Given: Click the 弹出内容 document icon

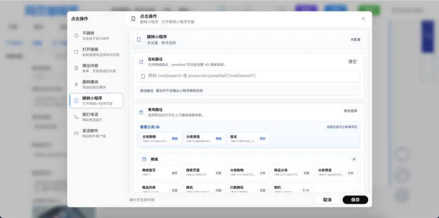Looking at the screenshot, I should tap(76, 68).
